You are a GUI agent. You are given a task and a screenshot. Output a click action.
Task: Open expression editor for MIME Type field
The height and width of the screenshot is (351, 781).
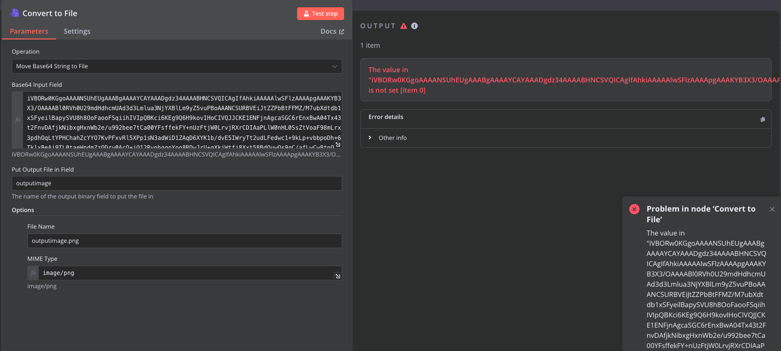[338, 276]
